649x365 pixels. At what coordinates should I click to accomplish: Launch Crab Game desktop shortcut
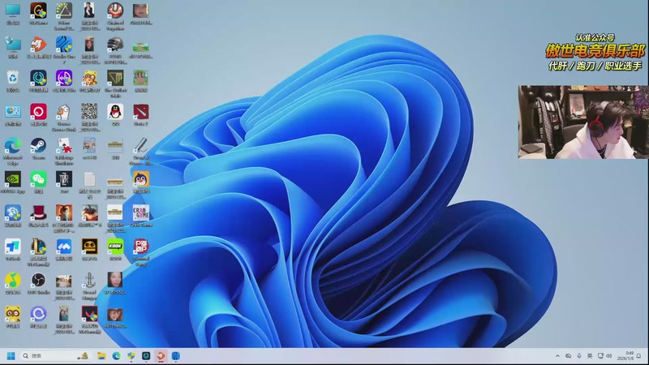coord(140,213)
